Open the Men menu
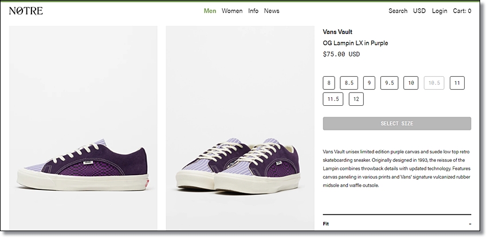487x238 pixels. (210, 11)
